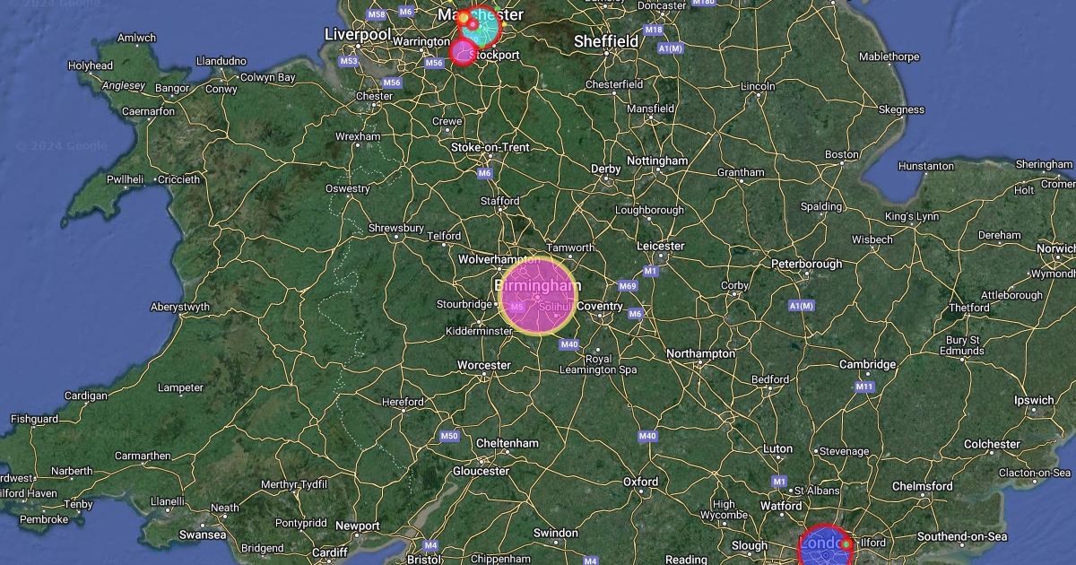
Task: Select the M53 shield near Liverpool
Action: [x=349, y=61]
